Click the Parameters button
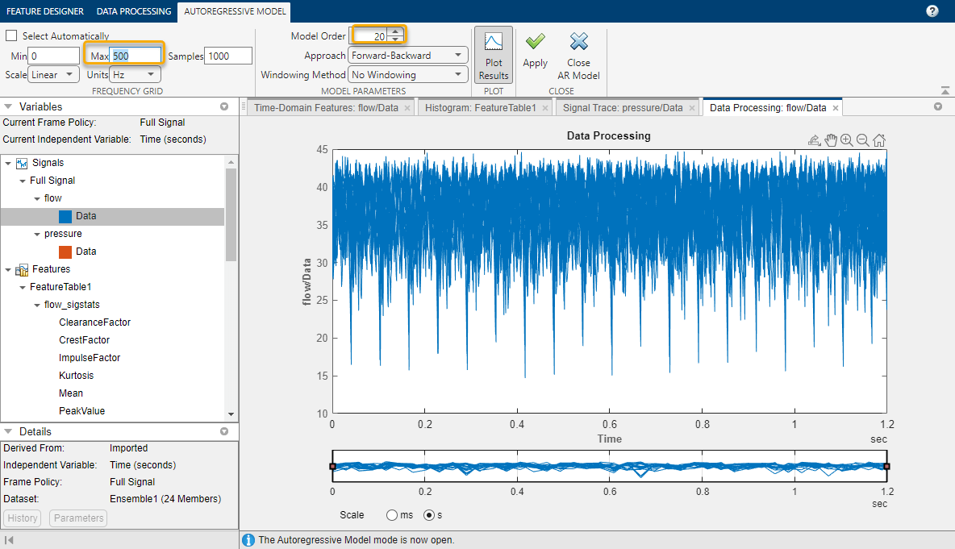Viewport: 955px width, 549px height. point(78,518)
